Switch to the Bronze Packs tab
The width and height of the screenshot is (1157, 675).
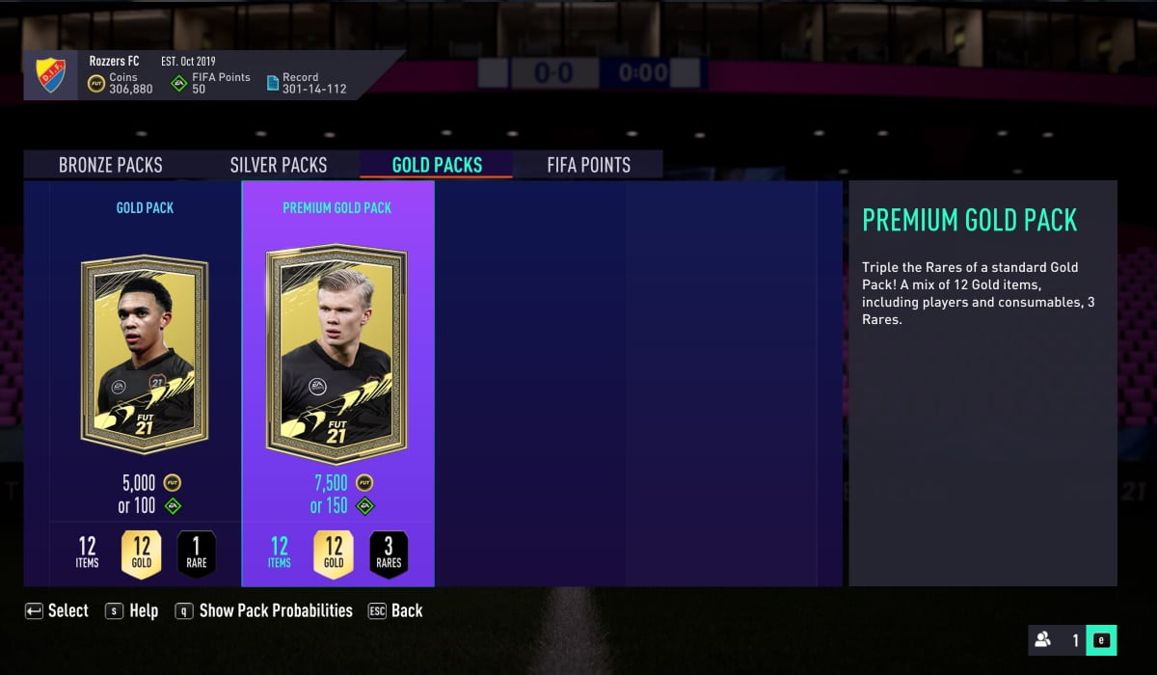pos(110,165)
